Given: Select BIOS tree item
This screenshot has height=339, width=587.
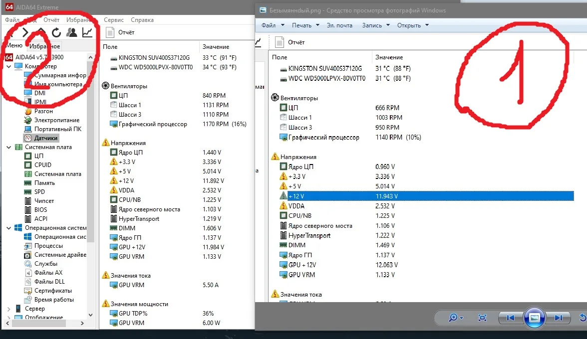Looking at the screenshot, I should coord(41,210).
